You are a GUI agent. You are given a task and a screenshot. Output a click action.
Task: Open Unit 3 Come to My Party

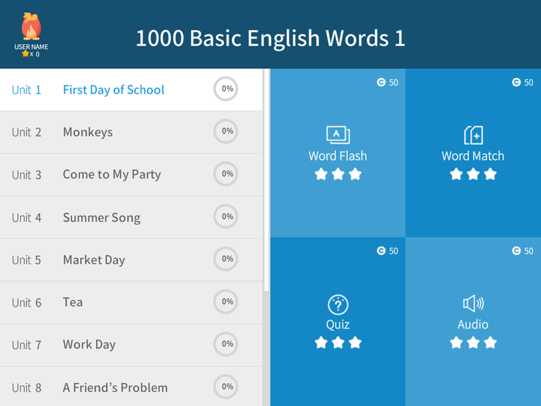[x=111, y=174]
